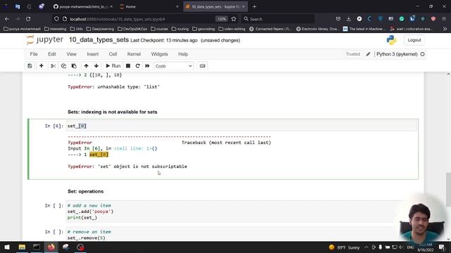
Task: Click Firefox icon in the taskbar
Action: click(51, 247)
